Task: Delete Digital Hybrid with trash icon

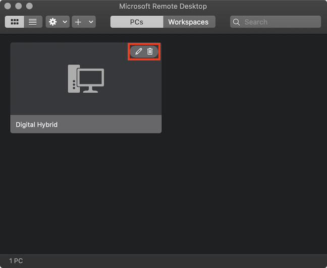Action: tap(150, 51)
